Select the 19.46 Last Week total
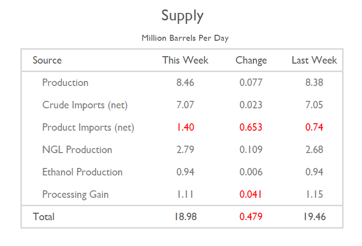The height and width of the screenshot is (246, 362). click(x=314, y=217)
